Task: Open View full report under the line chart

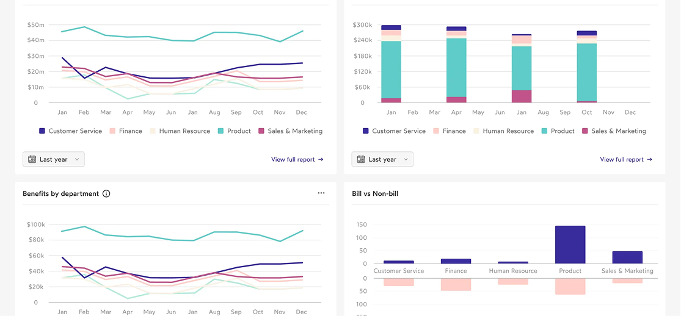Action: [x=293, y=160]
